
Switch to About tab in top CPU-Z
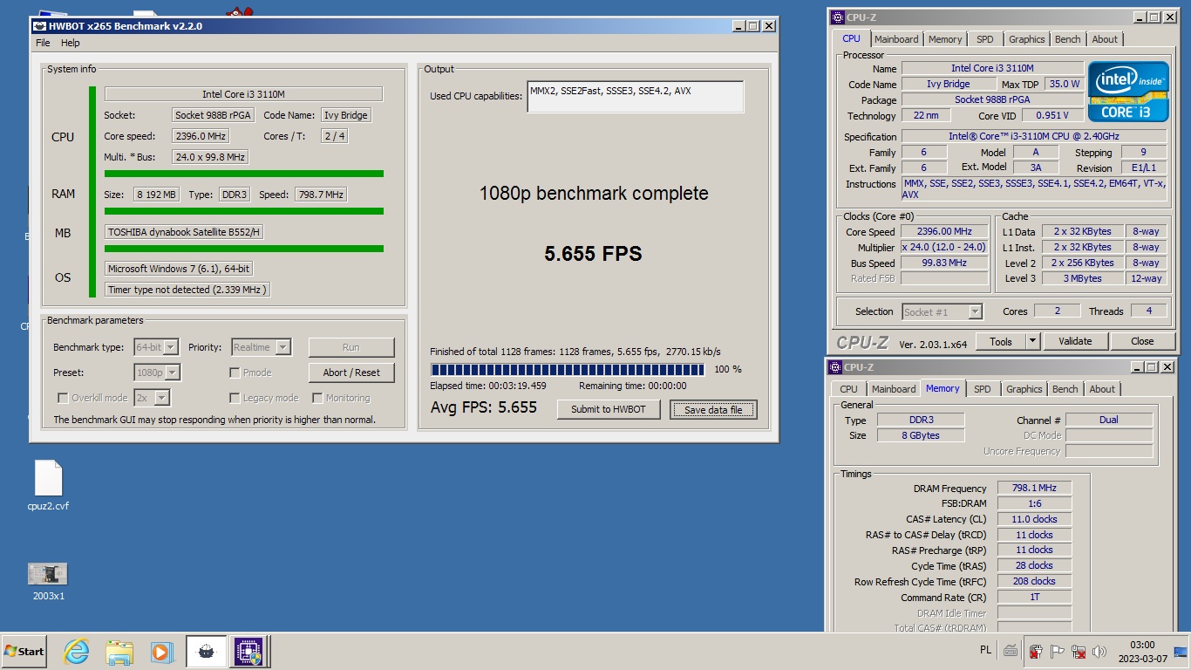click(x=1105, y=39)
